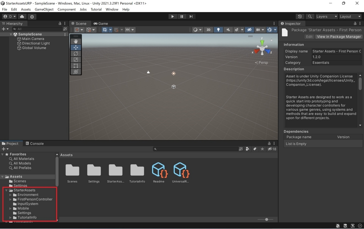
Task: Activate the Hand pan tool
Action: (76, 41)
